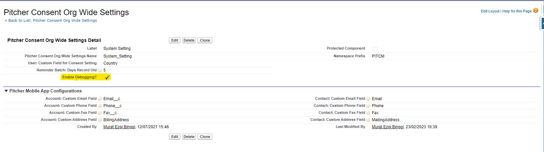Screen dimensions: 544x152
Task: Click the top Edit button
Action: 175,40
